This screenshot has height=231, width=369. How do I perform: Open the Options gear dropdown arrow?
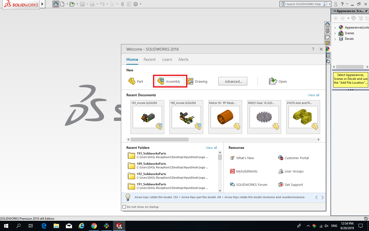coord(140,4)
